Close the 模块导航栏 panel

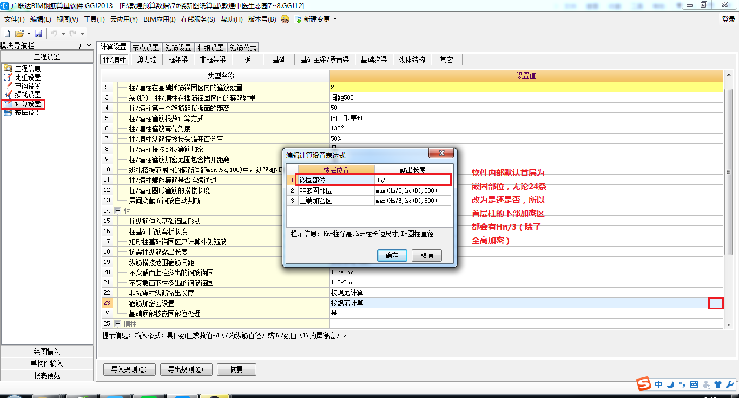tap(89, 46)
